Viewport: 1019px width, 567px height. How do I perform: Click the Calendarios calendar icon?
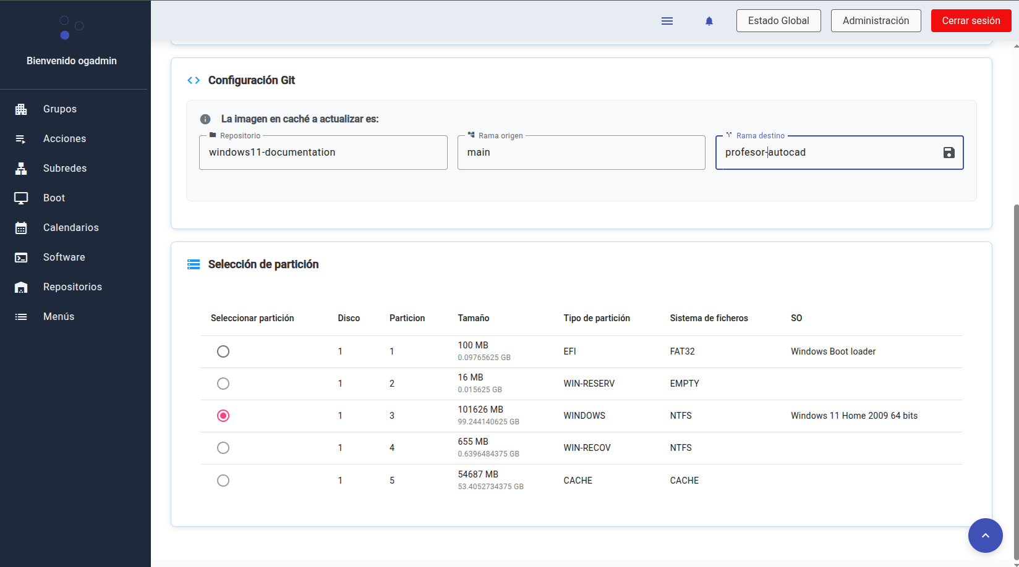(21, 228)
